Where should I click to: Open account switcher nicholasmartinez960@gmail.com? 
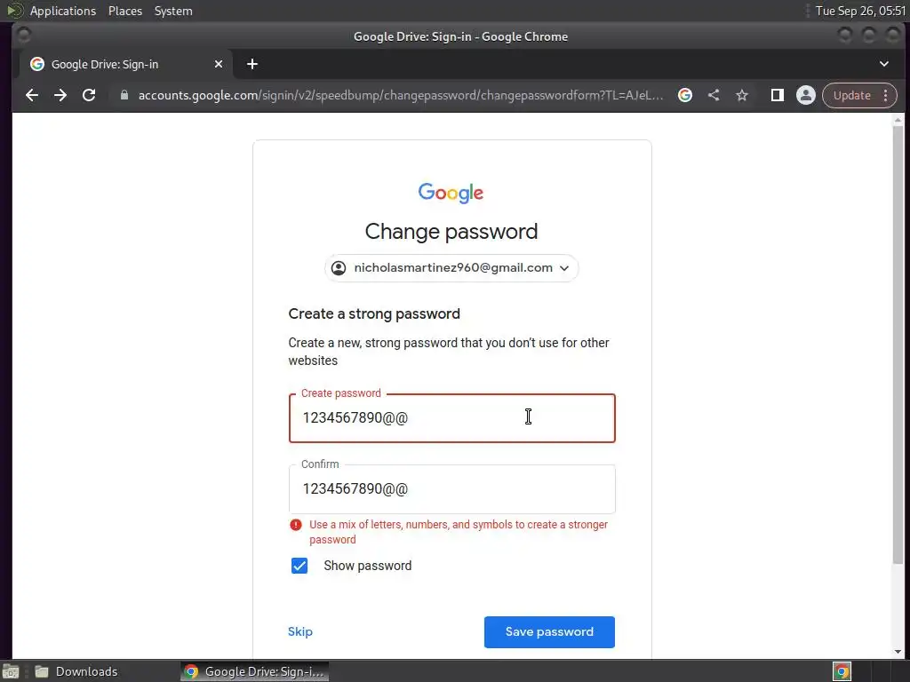(x=451, y=268)
